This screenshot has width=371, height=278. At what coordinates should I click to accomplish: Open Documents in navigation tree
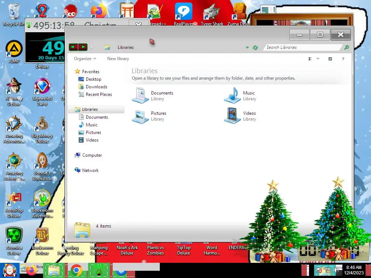(x=93, y=117)
